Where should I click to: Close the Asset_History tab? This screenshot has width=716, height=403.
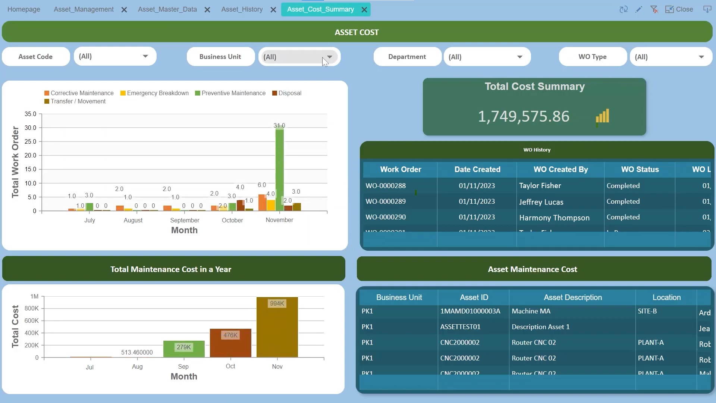(x=273, y=10)
